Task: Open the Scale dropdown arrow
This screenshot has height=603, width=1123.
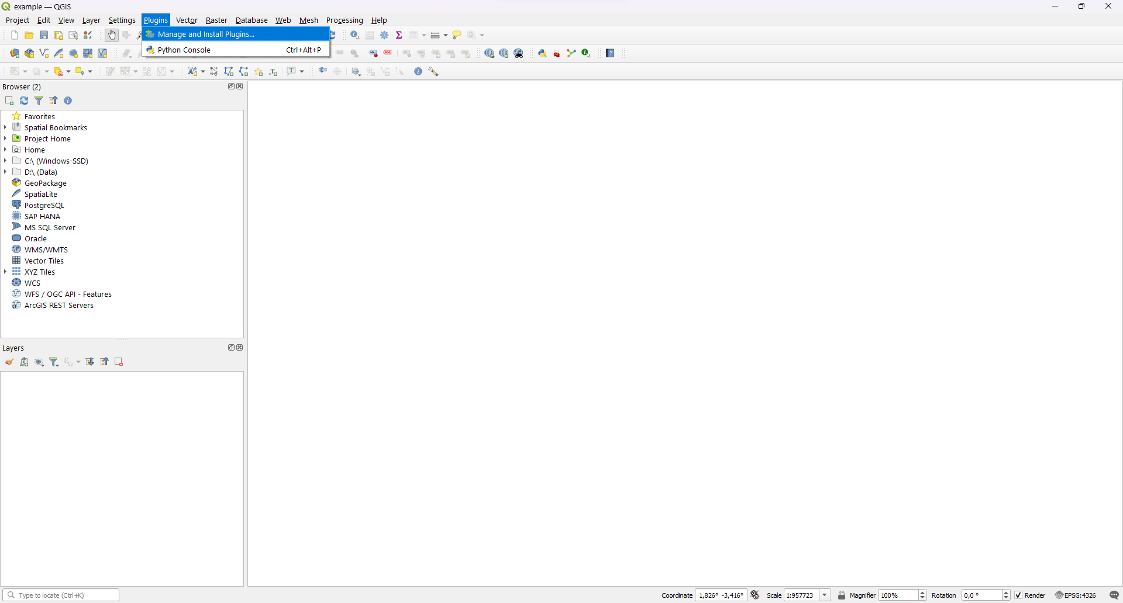Action: click(x=825, y=595)
